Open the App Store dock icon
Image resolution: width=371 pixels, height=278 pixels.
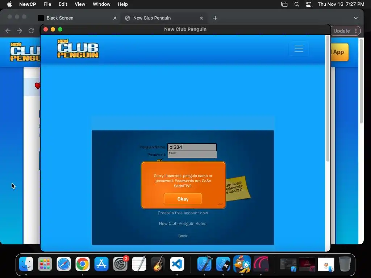point(101,264)
